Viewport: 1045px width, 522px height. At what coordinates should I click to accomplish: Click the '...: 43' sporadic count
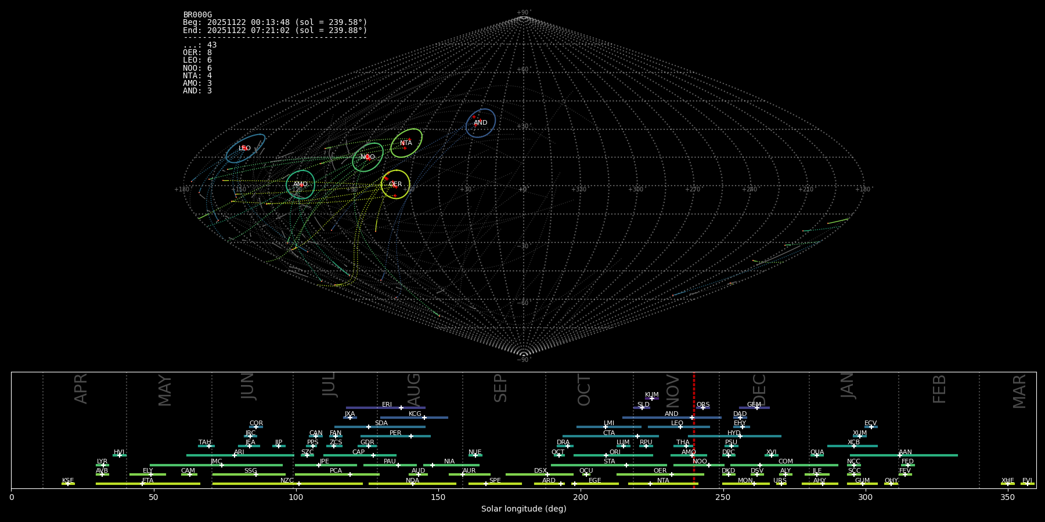200,45
